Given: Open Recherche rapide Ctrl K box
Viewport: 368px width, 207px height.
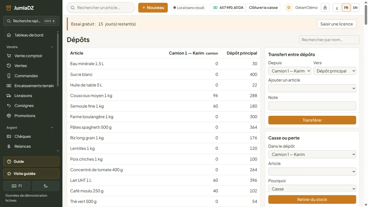Looking at the screenshot, I should tap(31, 21).
